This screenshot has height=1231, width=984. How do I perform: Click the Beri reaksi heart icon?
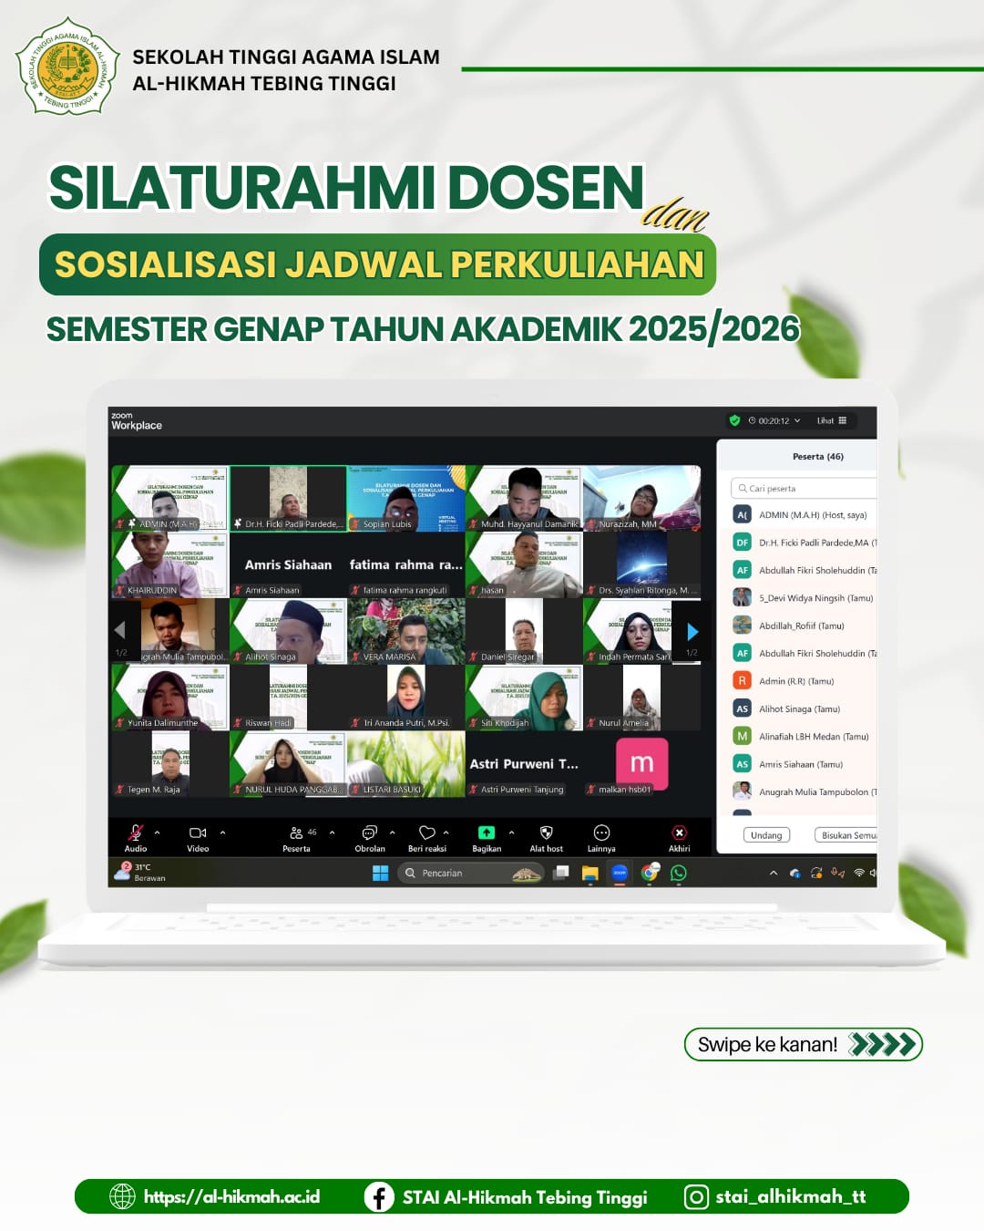pyautogui.click(x=428, y=832)
